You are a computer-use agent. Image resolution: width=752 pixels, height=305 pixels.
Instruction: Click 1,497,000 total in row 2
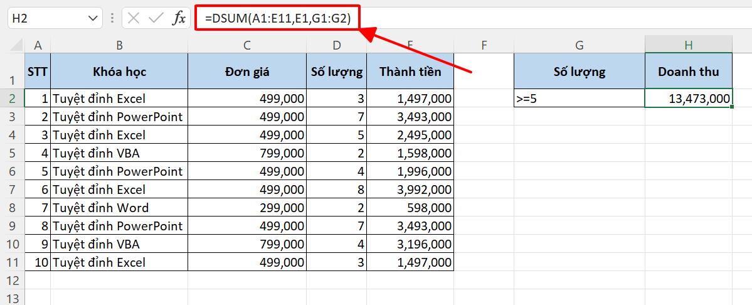410,99
